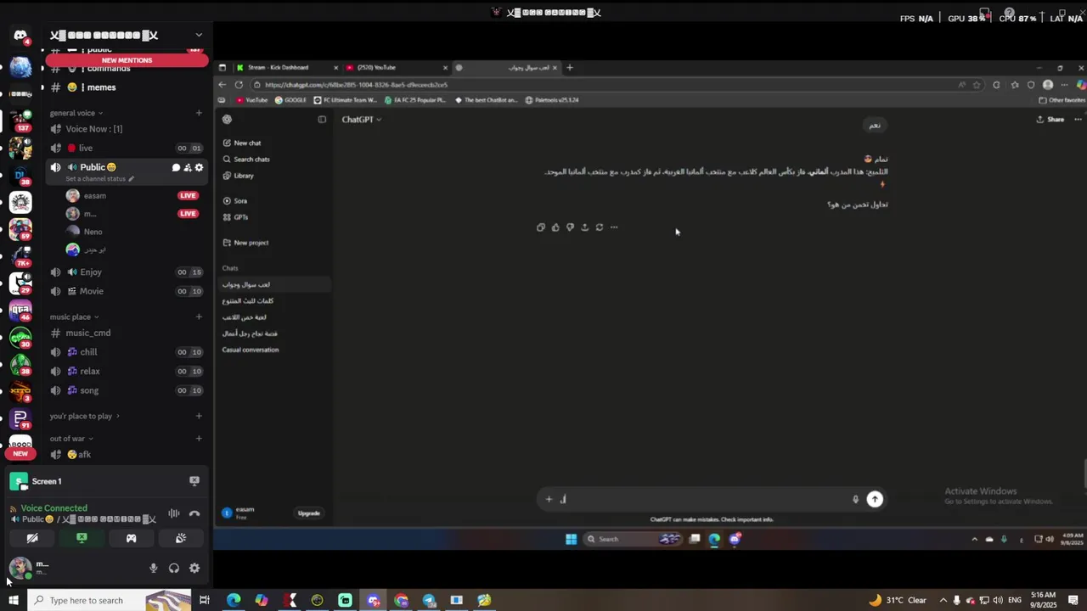Join the chill voice channel
This screenshot has width=1087, height=611.
(x=127, y=352)
